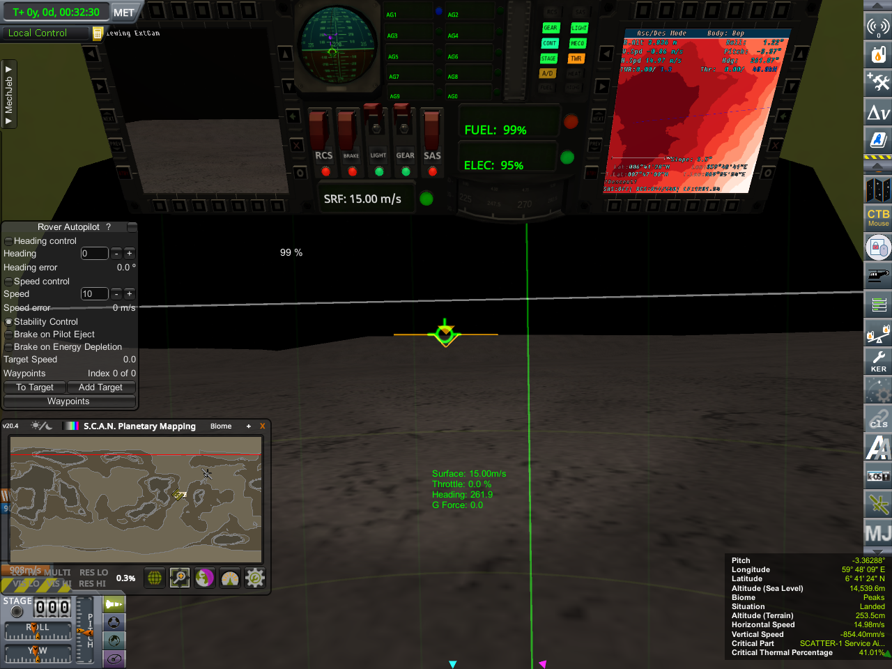
Task: Open the delta-v Δv toolbar icon
Action: point(878,111)
